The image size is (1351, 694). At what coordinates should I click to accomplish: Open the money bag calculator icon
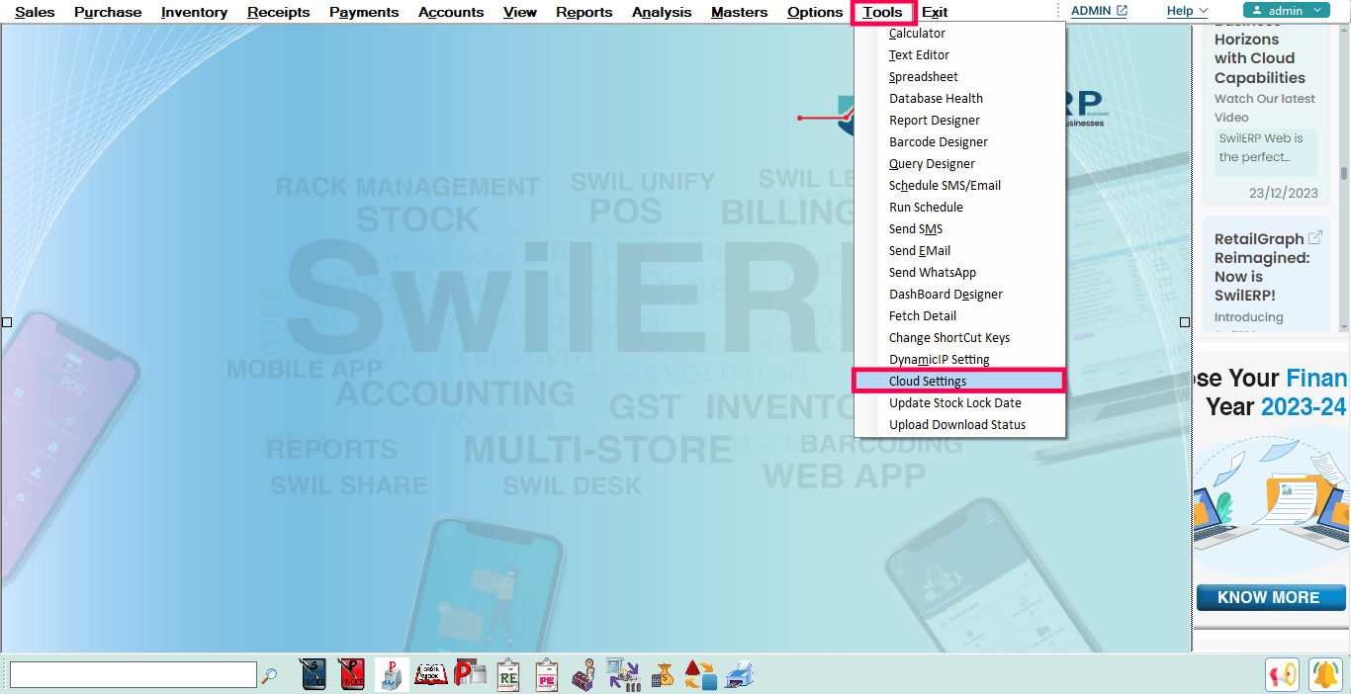coord(663,674)
